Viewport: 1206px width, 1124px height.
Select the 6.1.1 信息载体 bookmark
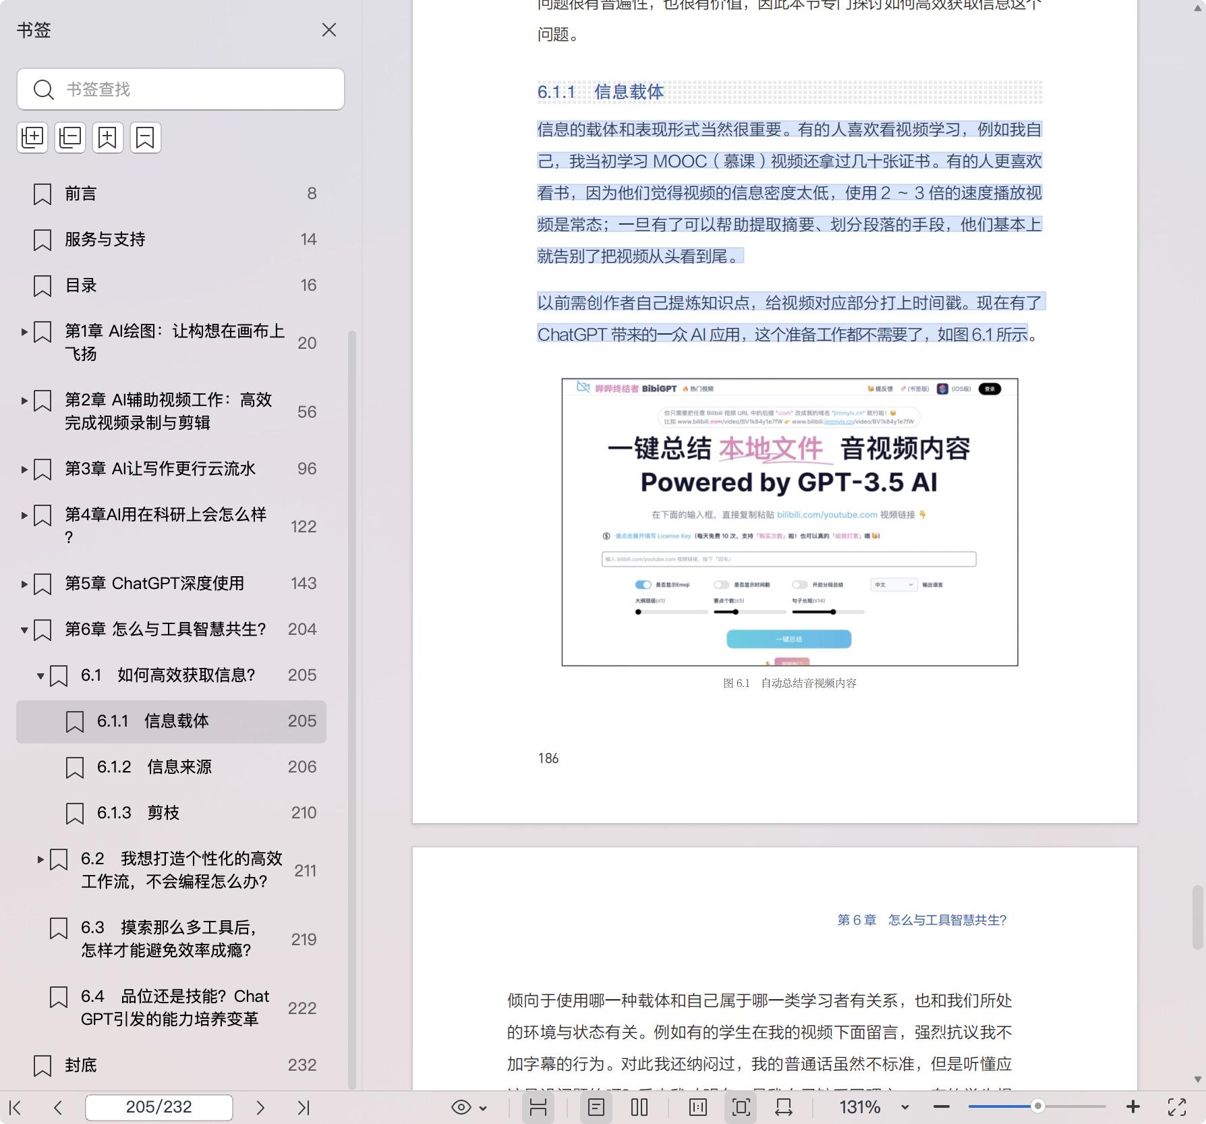point(171,721)
